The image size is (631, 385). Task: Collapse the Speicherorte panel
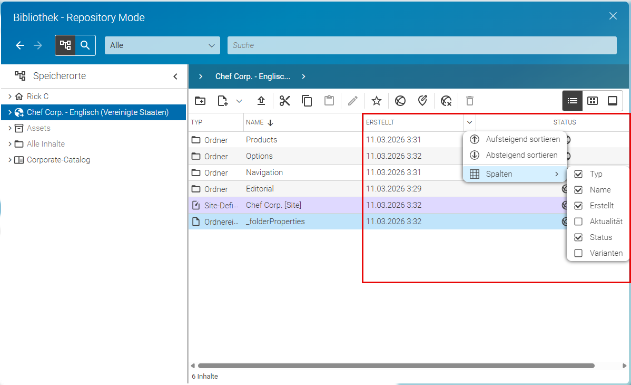tap(175, 76)
